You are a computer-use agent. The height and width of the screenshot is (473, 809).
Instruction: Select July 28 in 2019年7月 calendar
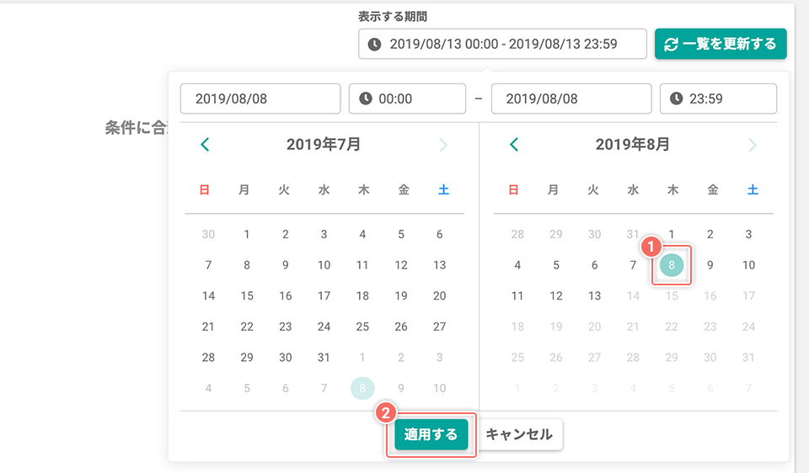coord(208,357)
